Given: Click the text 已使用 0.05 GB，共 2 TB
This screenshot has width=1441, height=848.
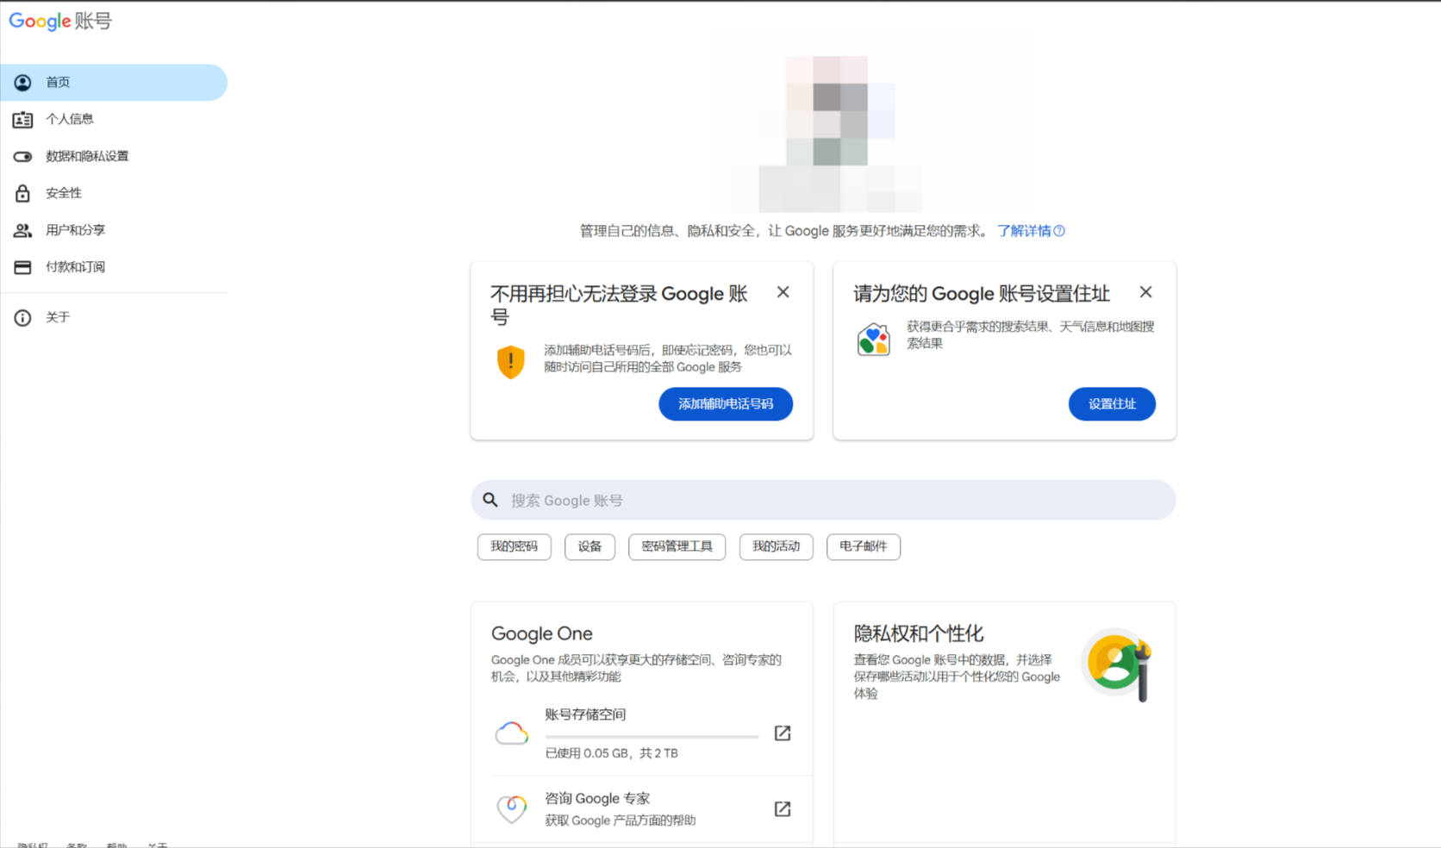Looking at the screenshot, I should pyautogui.click(x=612, y=753).
